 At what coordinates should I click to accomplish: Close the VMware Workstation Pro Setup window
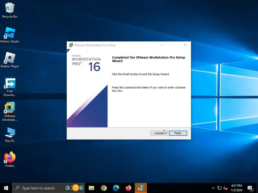(x=185, y=45)
